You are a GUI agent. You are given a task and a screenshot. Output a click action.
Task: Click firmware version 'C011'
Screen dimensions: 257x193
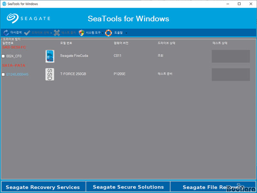tap(117, 56)
